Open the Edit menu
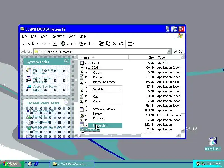 (34, 36)
